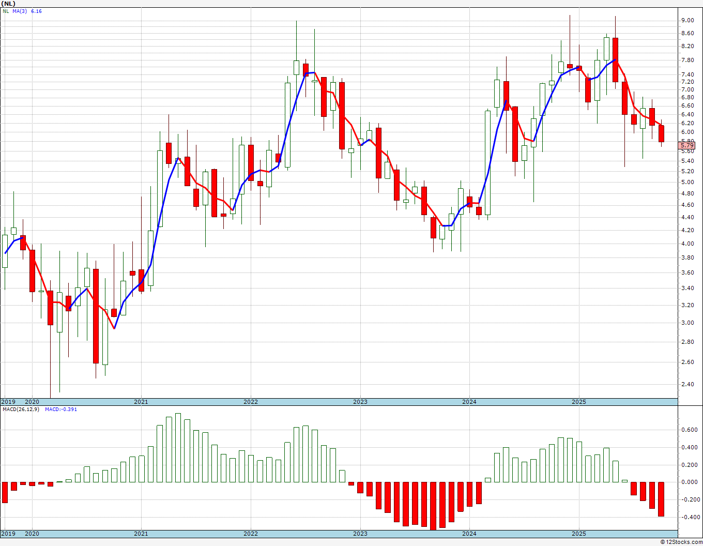The image size is (703, 546).
Task: Select the 2.40 price axis label
Action: 687,384
